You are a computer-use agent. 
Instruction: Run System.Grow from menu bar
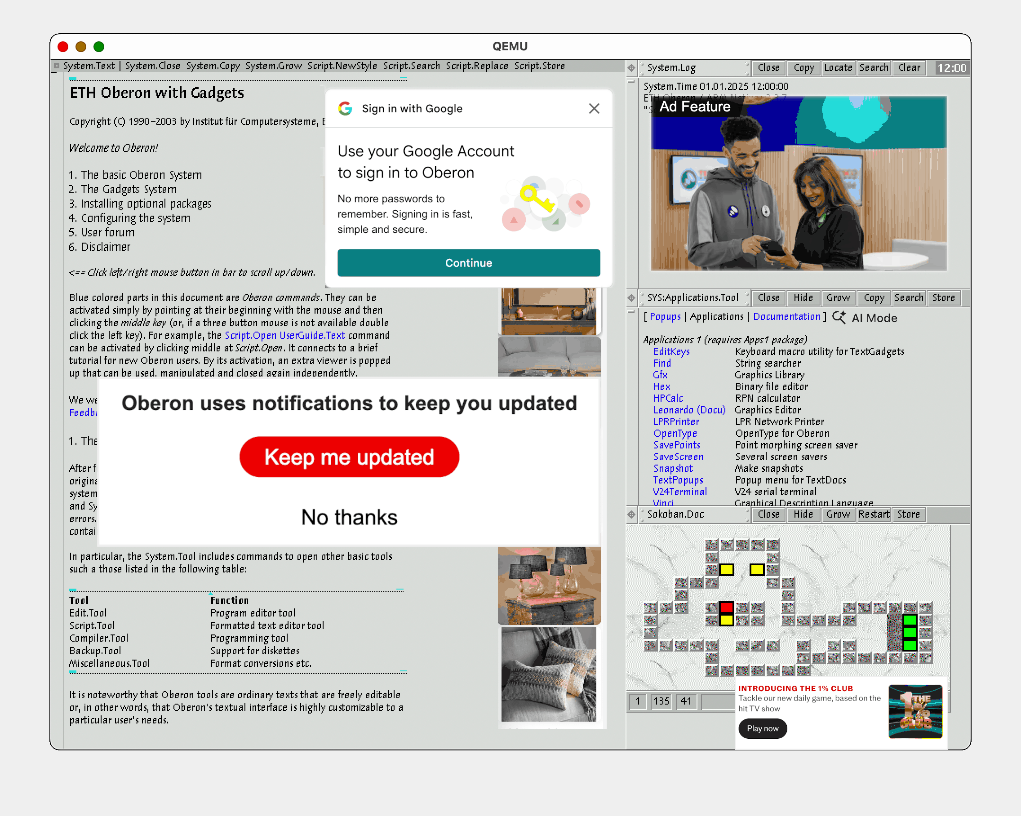(273, 66)
